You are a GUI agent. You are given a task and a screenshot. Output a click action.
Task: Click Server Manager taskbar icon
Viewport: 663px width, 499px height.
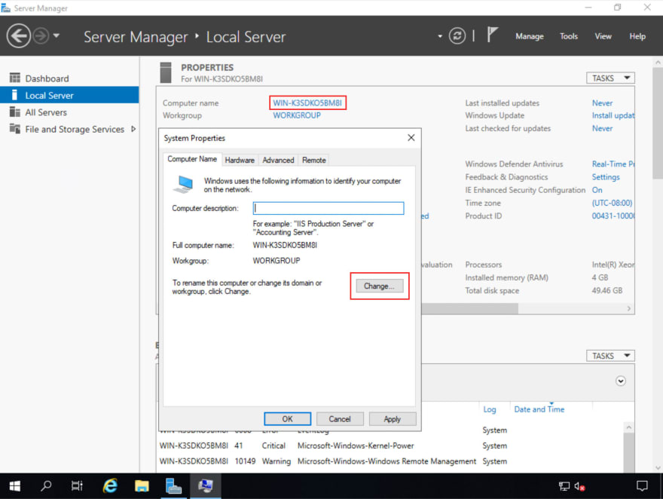coord(173,486)
